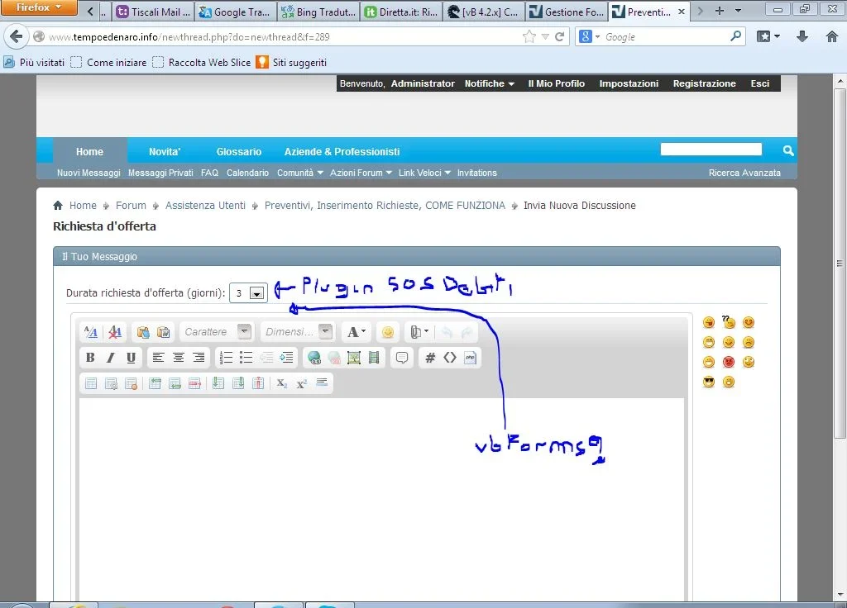Insert the sunglasses cool smiley
This screenshot has height=608, width=847.
(x=709, y=382)
